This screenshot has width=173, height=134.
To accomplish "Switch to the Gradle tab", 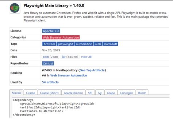I will 30,93.
